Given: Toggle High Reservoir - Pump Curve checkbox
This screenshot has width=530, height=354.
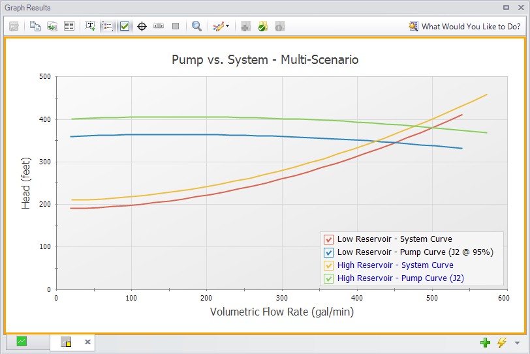Looking at the screenshot, I should [x=329, y=278].
